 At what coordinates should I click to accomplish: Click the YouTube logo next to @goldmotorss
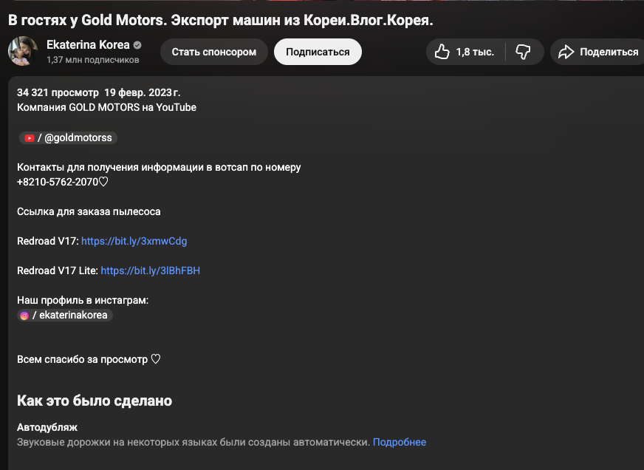pos(29,137)
